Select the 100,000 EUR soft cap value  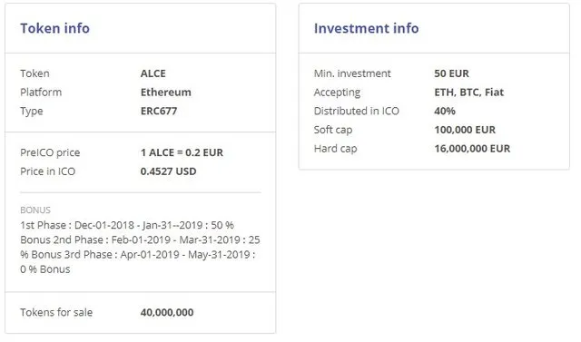pos(465,130)
